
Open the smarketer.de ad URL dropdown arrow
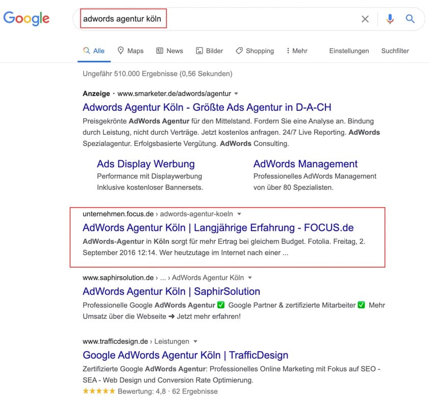point(236,93)
